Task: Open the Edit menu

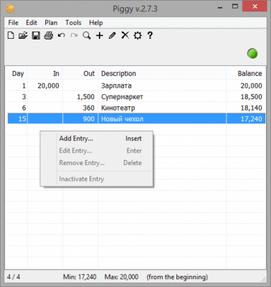Action: [x=32, y=23]
